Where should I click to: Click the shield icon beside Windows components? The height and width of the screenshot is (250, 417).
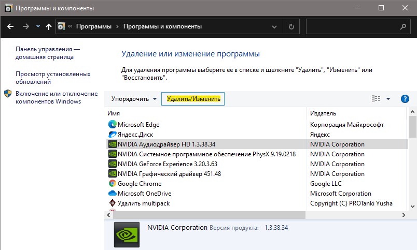[8, 94]
